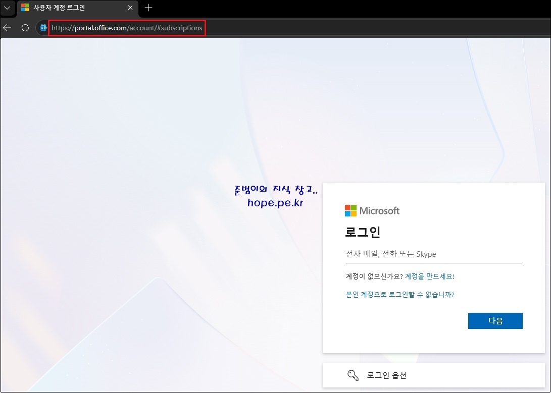Click the 계정이 없으신가요? text
The image size is (551, 393).
(374, 276)
